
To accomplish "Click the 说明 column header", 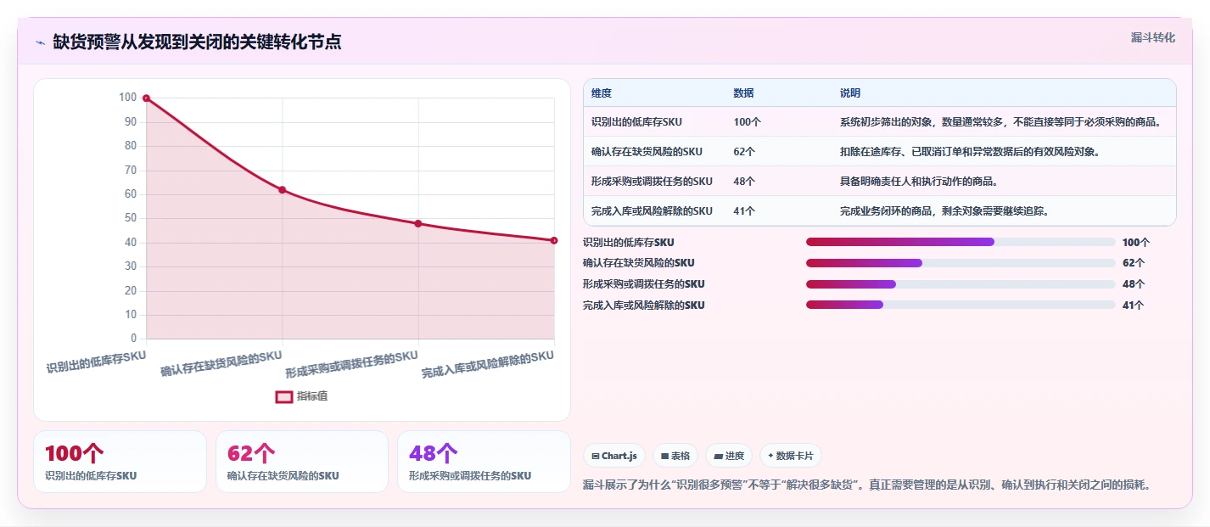I will pyautogui.click(x=850, y=93).
